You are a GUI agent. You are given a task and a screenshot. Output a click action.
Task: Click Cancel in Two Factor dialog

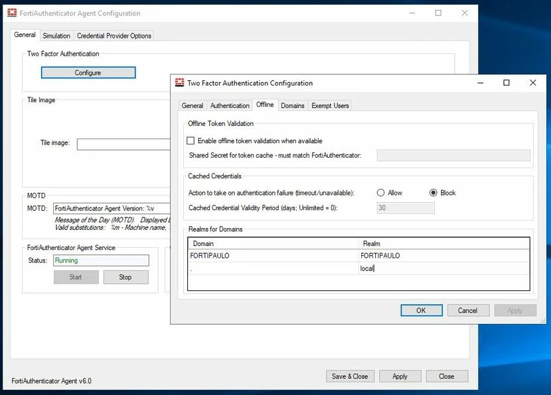(x=468, y=310)
